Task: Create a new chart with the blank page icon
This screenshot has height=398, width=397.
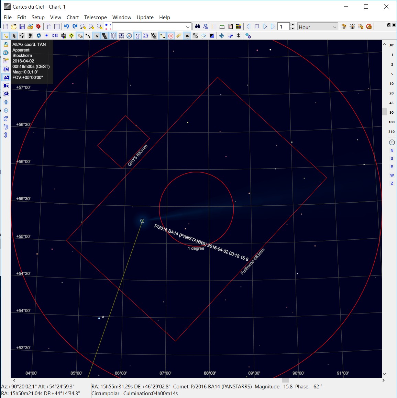Action: pos(5,27)
